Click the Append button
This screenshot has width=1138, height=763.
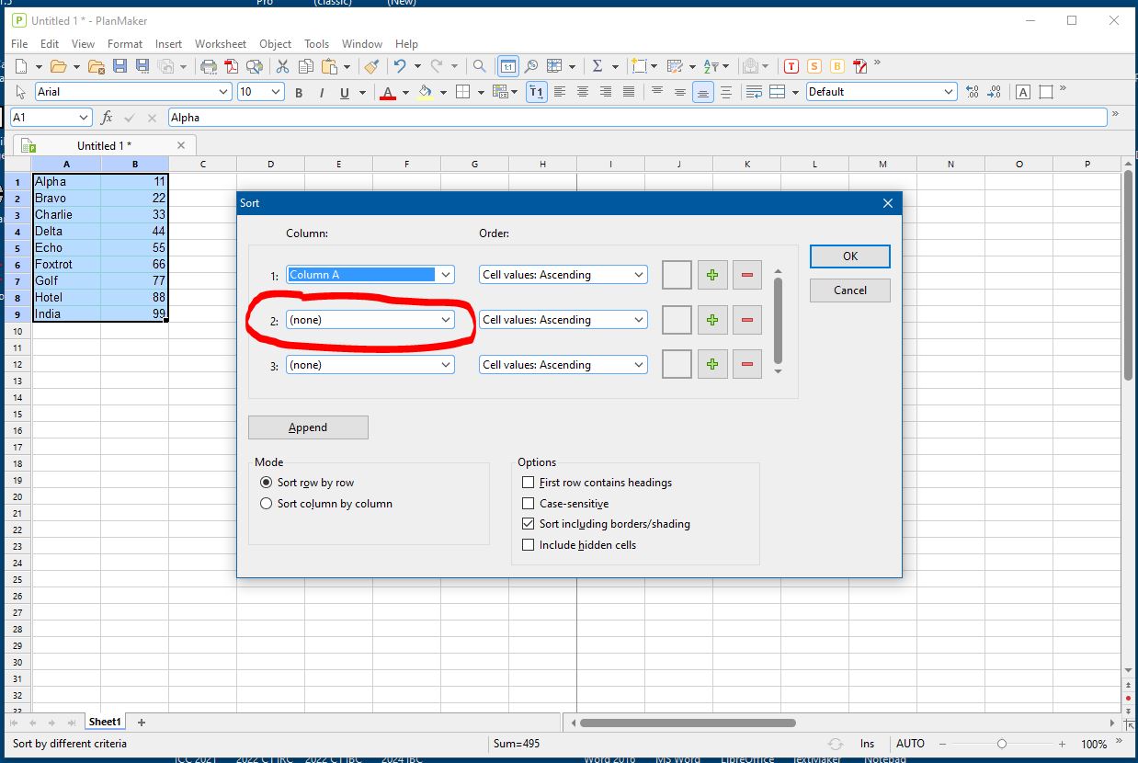click(308, 427)
